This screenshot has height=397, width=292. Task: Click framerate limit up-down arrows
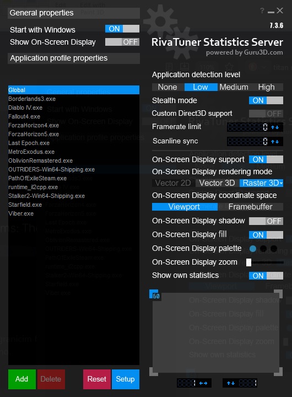pyautogui.click(x=275, y=127)
